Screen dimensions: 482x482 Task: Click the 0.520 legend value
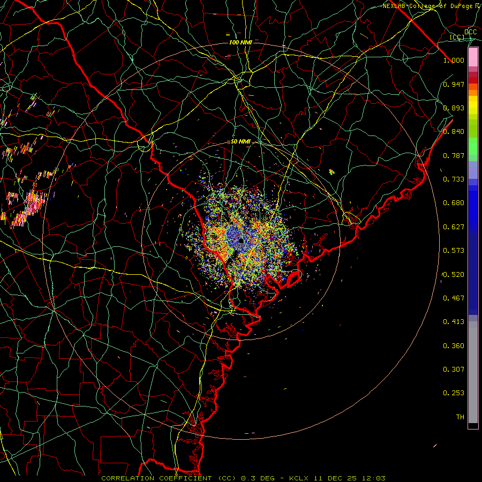coord(454,275)
